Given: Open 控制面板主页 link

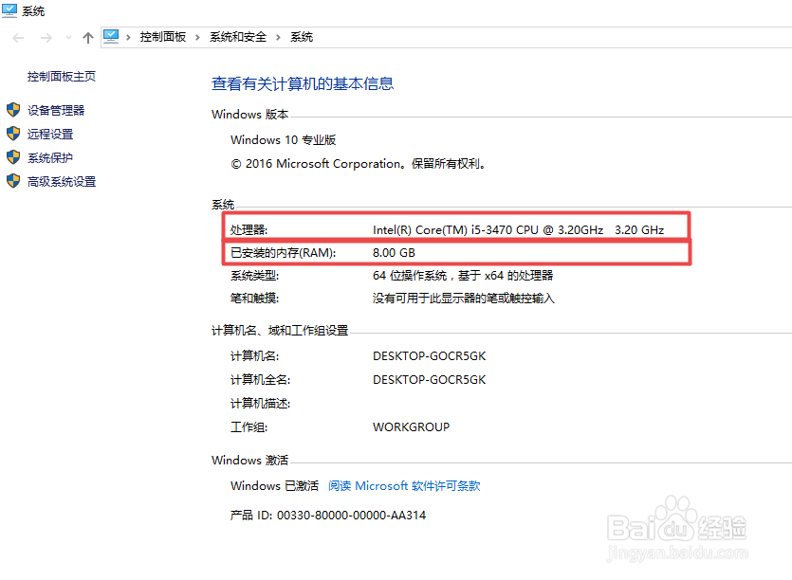Looking at the screenshot, I should (61, 76).
